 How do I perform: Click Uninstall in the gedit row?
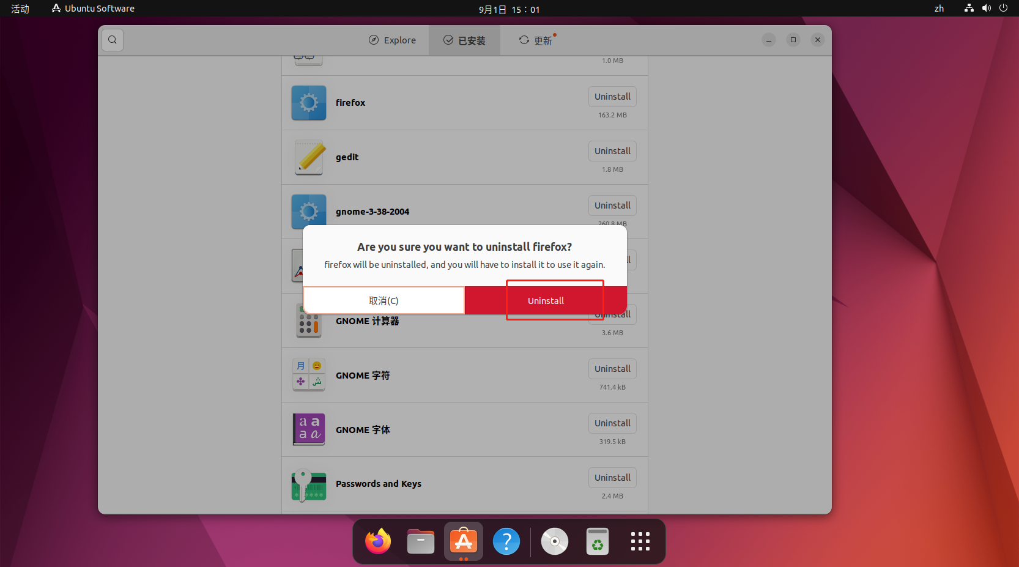612,151
